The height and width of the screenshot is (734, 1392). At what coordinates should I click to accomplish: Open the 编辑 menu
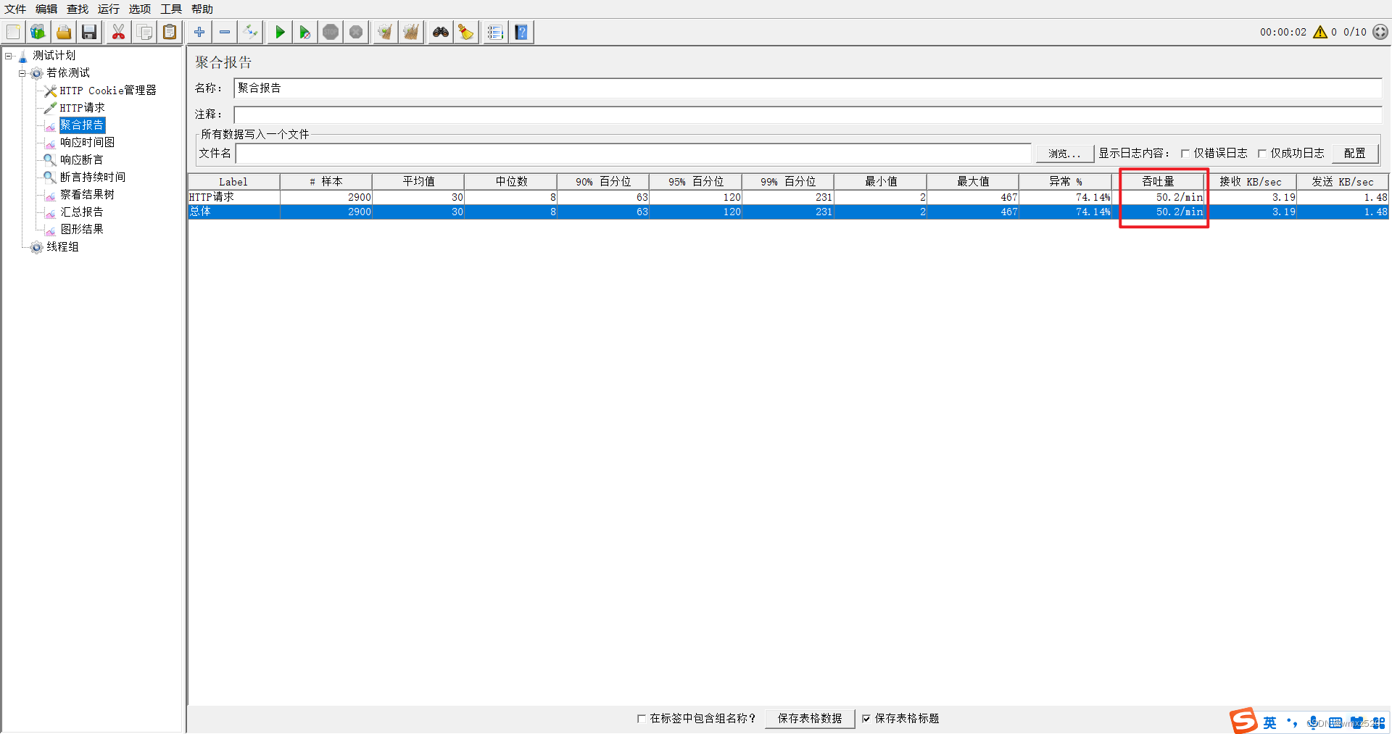point(46,9)
